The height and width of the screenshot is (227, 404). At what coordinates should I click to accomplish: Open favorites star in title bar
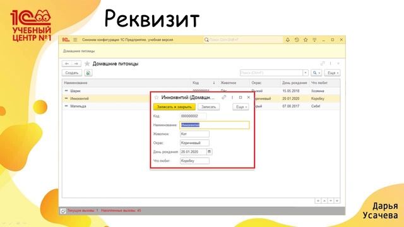coord(306,40)
